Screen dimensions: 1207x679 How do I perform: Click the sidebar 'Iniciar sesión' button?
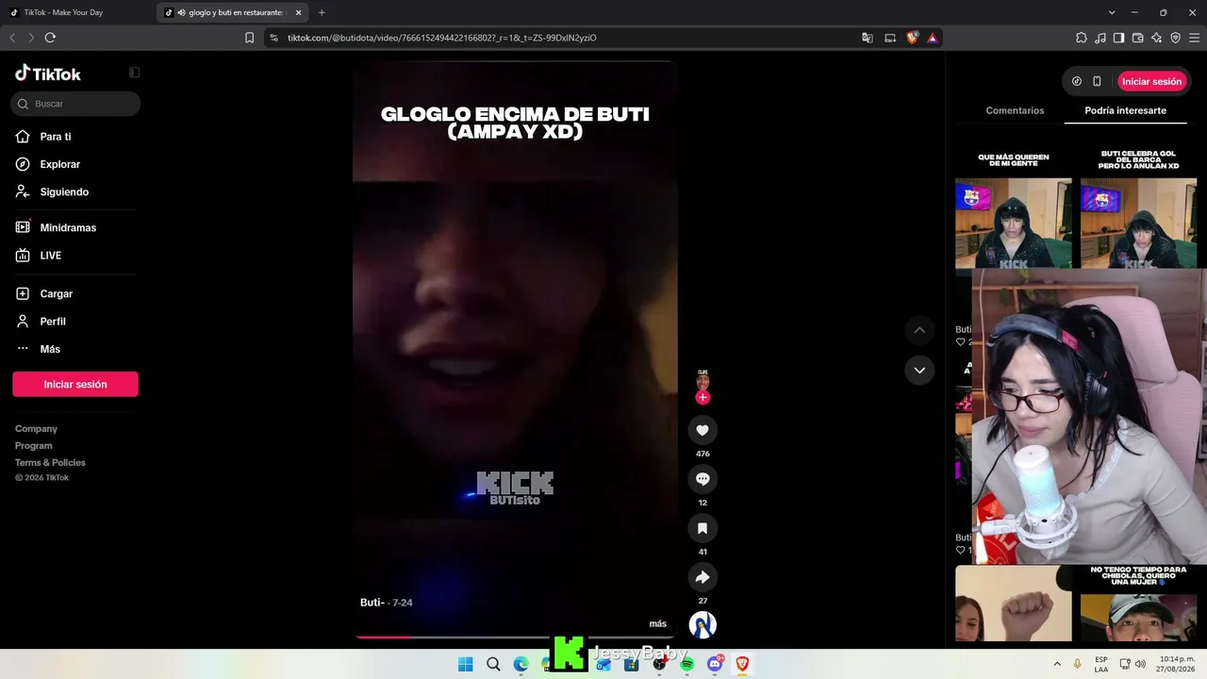tap(75, 384)
